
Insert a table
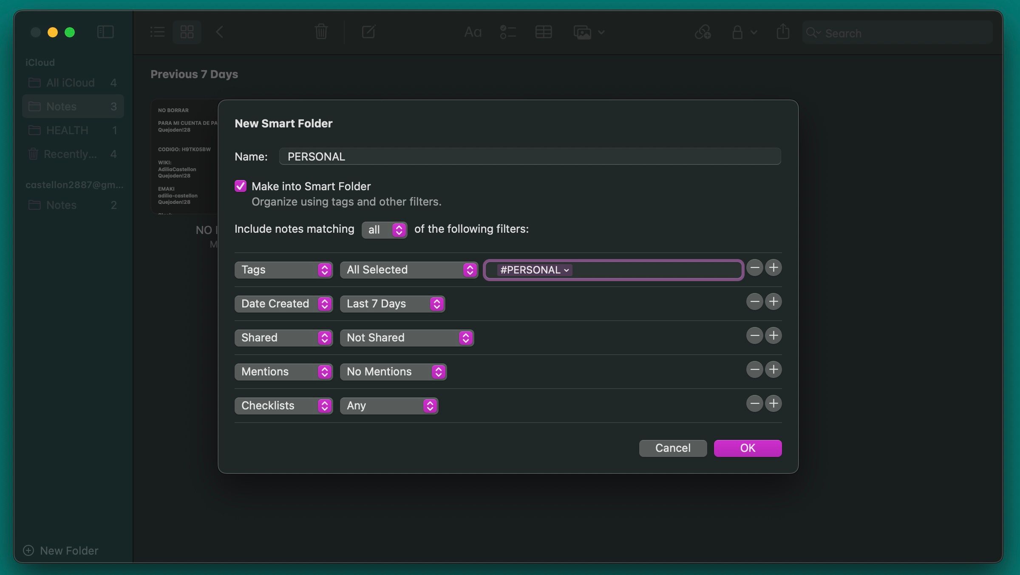[544, 32]
